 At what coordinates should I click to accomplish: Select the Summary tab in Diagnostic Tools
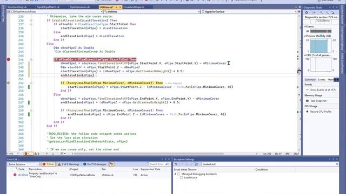click(310, 80)
